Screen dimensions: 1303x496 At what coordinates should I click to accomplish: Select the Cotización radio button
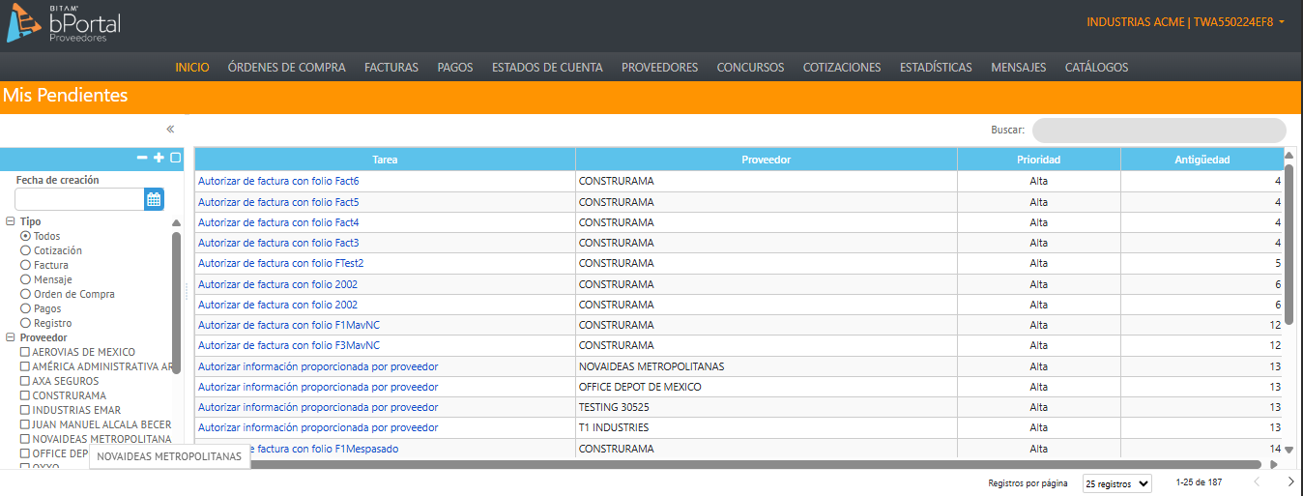pos(26,250)
